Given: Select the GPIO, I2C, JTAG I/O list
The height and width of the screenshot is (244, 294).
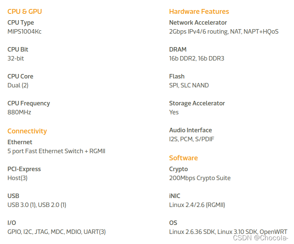Looking at the screenshot, I should 57,232.
